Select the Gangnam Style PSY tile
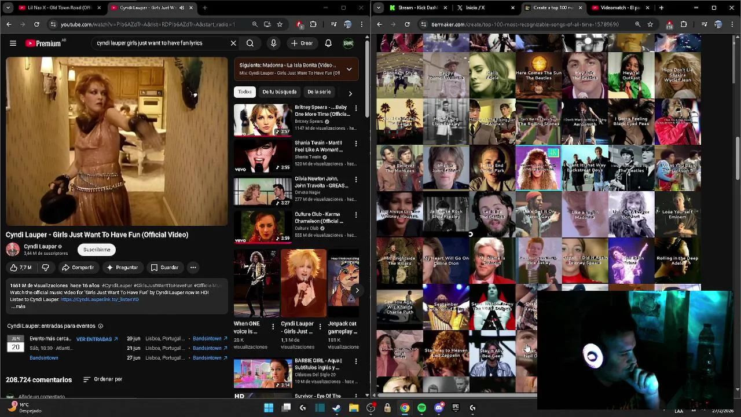Image resolution: width=741 pixels, height=417 pixels. point(399,75)
